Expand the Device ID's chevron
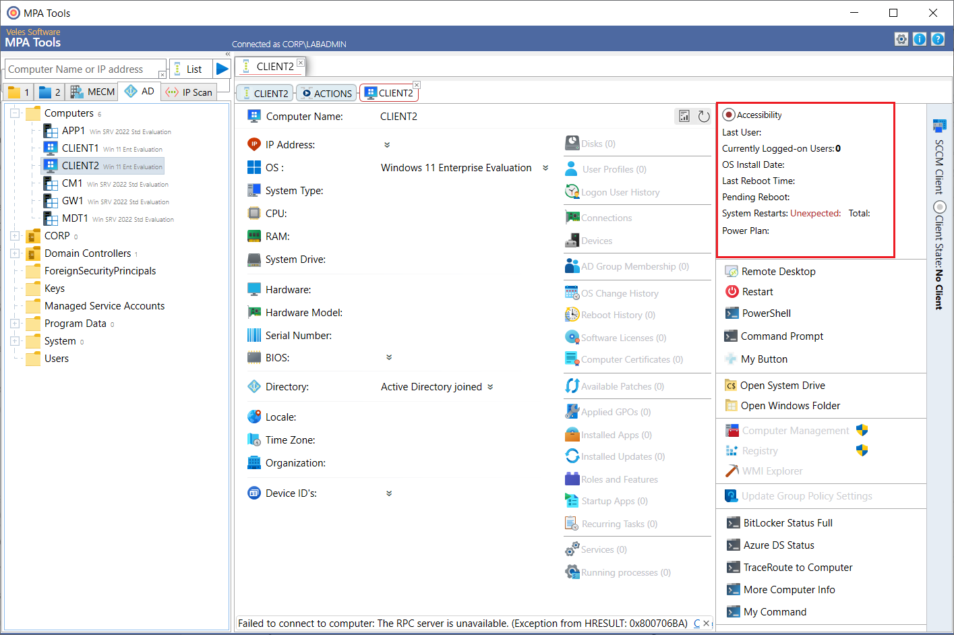Screen dimensions: 954x635 pos(389,493)
